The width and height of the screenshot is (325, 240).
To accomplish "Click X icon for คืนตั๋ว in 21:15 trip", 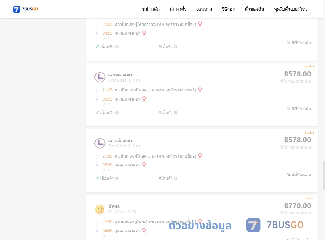I will 160,112.
